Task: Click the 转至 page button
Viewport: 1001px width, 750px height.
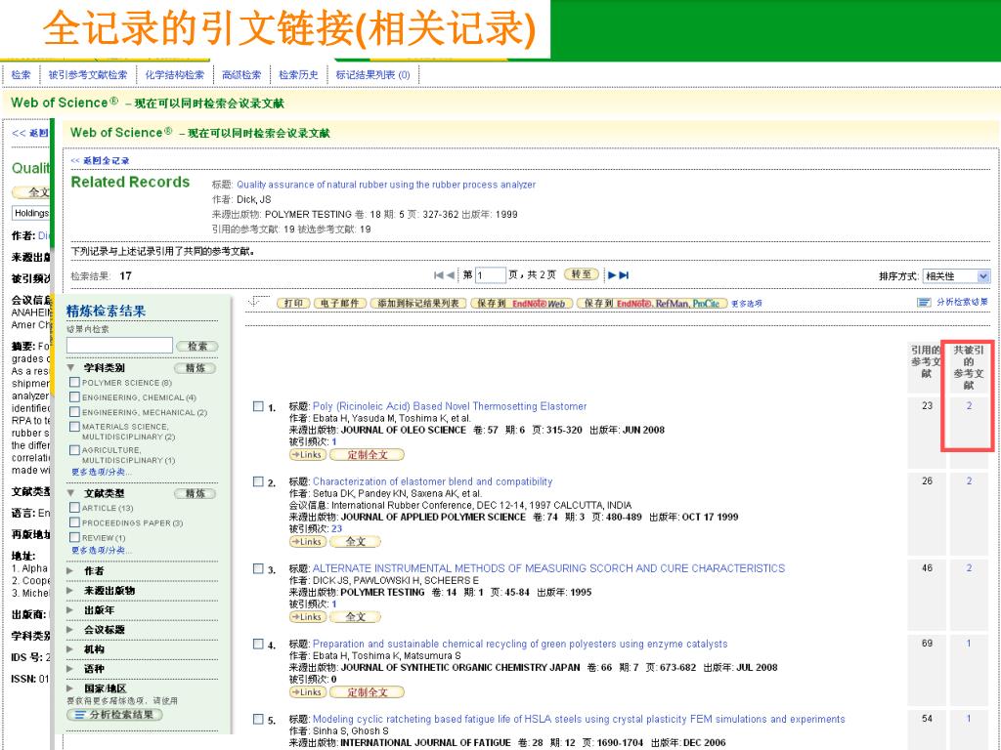Action: coord(582,274)
